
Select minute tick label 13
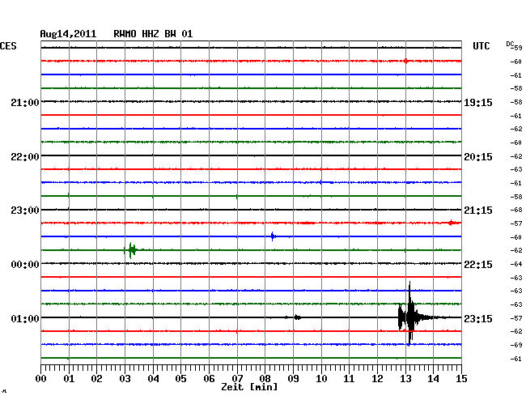(x=405, y=379)
